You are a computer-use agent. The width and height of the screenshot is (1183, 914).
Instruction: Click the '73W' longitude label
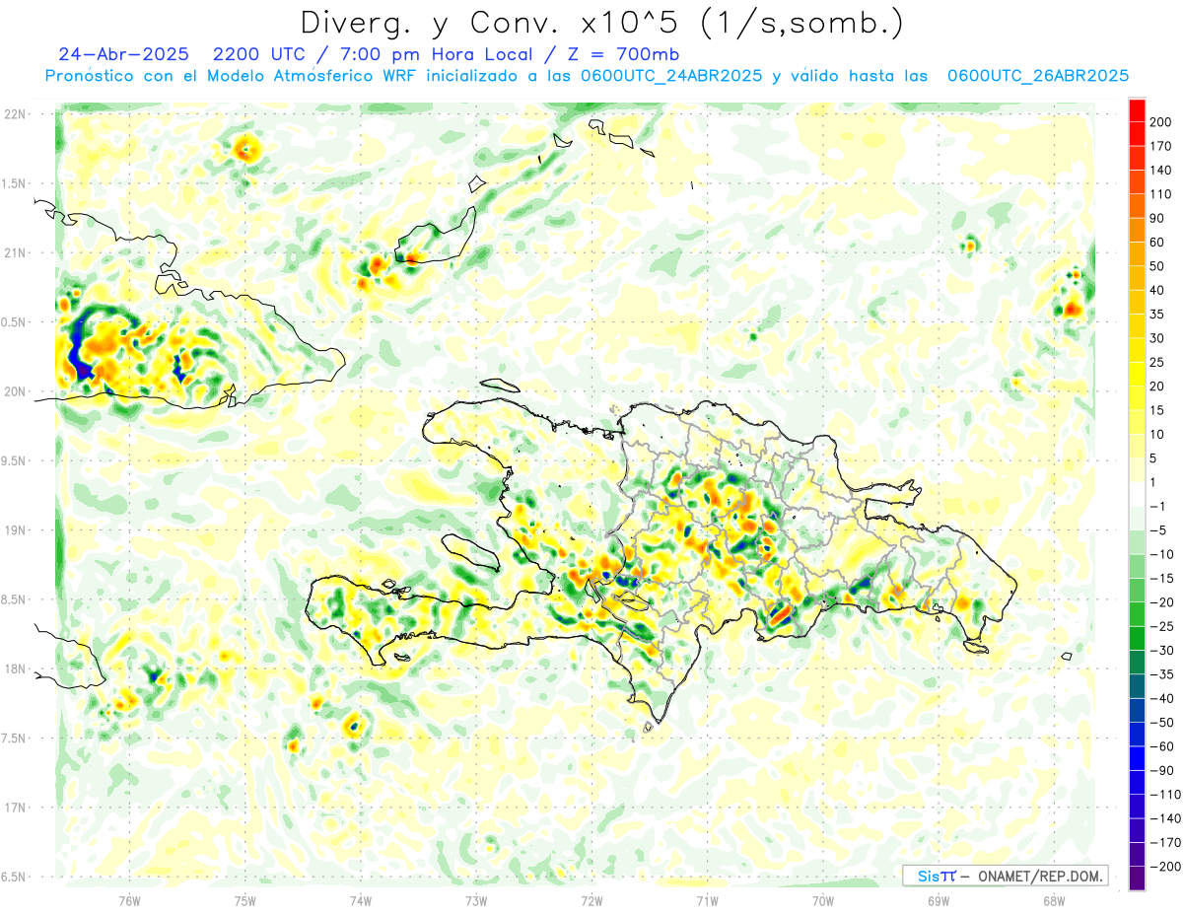coord(476,900)
